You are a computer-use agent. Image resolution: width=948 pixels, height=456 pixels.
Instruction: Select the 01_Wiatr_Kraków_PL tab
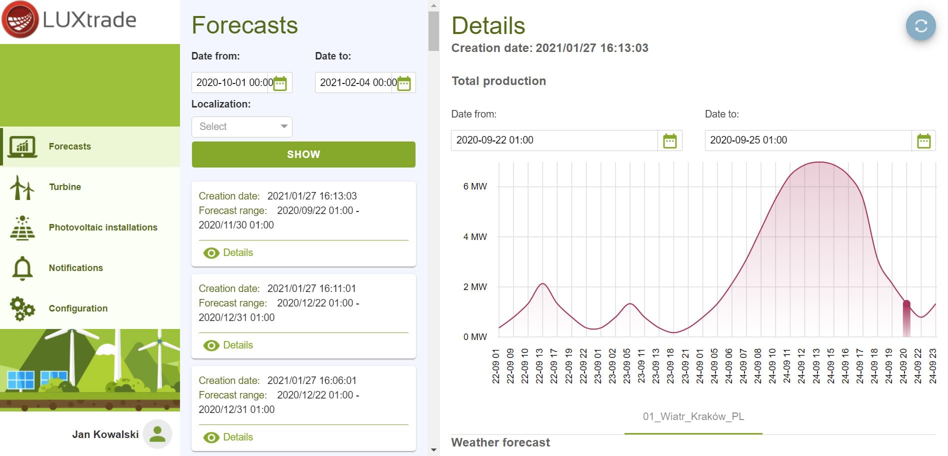[x=693, y=416]
